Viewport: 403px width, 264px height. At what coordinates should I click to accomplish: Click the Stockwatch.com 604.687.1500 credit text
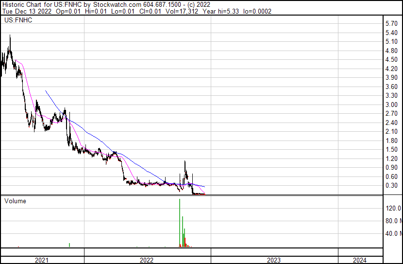[137, 5]
